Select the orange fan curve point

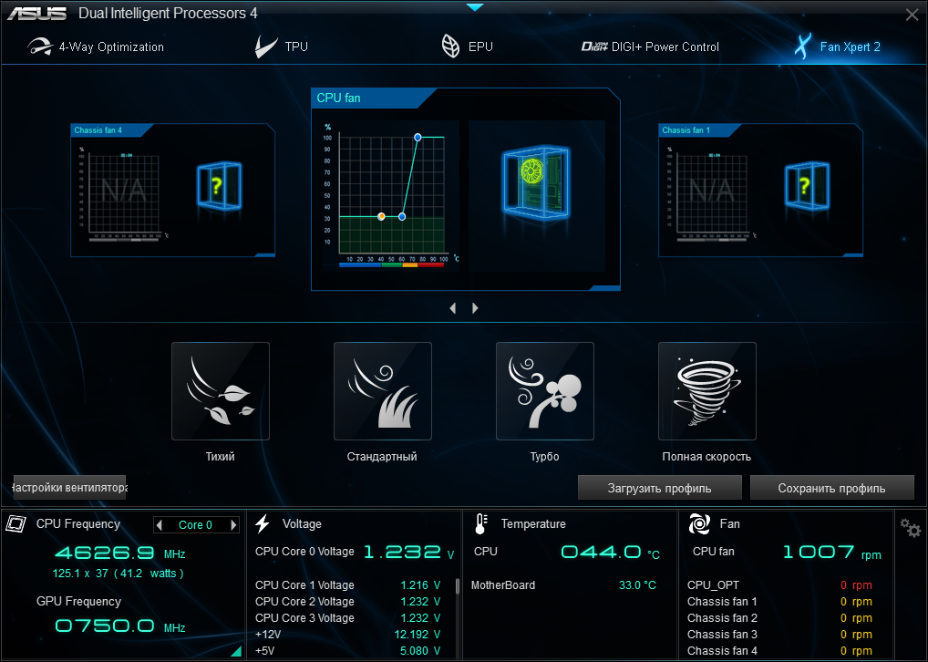click(x=381, y=217)
